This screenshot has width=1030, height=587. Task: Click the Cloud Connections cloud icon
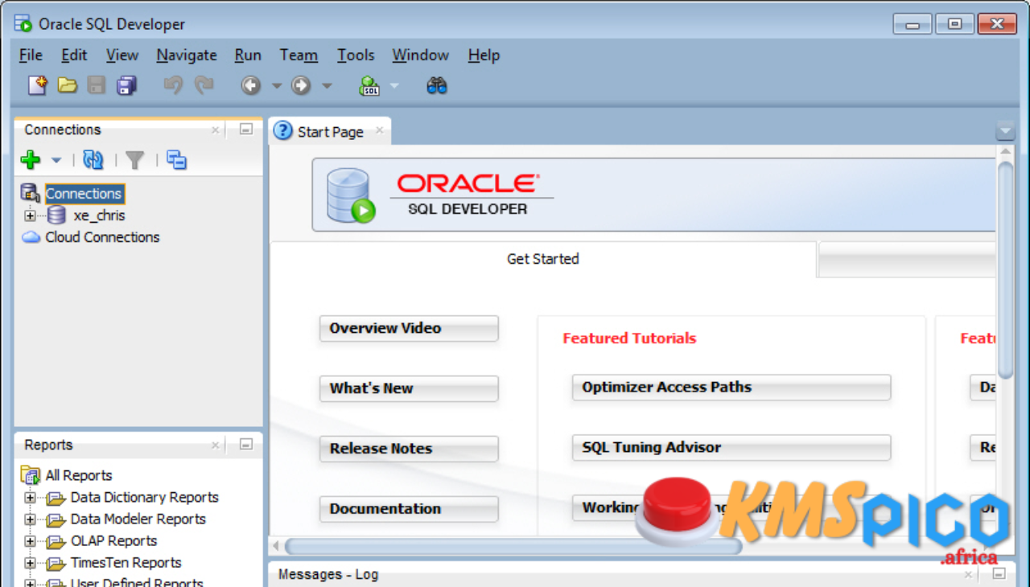tap(31, 237)
